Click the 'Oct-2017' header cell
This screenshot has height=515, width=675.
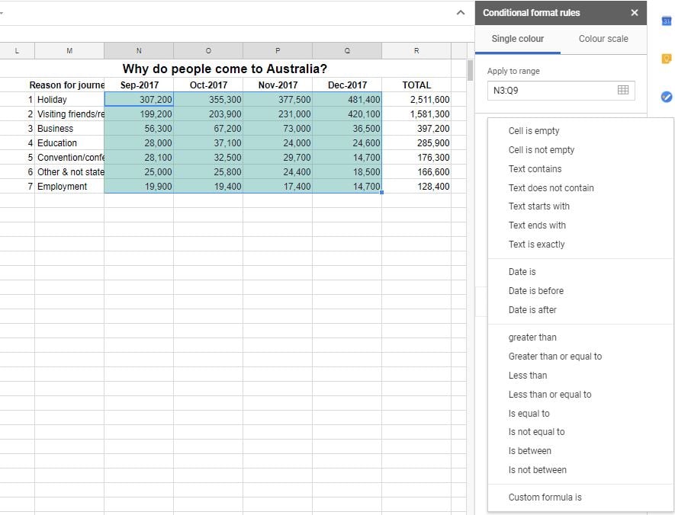click(208, 85)
